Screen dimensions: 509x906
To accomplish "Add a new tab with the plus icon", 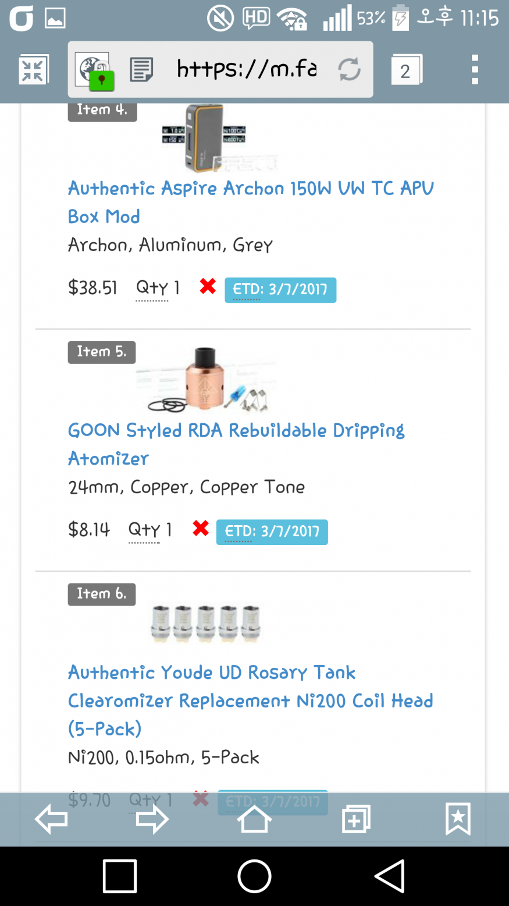I will pyautogui.click(x=356, y=819).
